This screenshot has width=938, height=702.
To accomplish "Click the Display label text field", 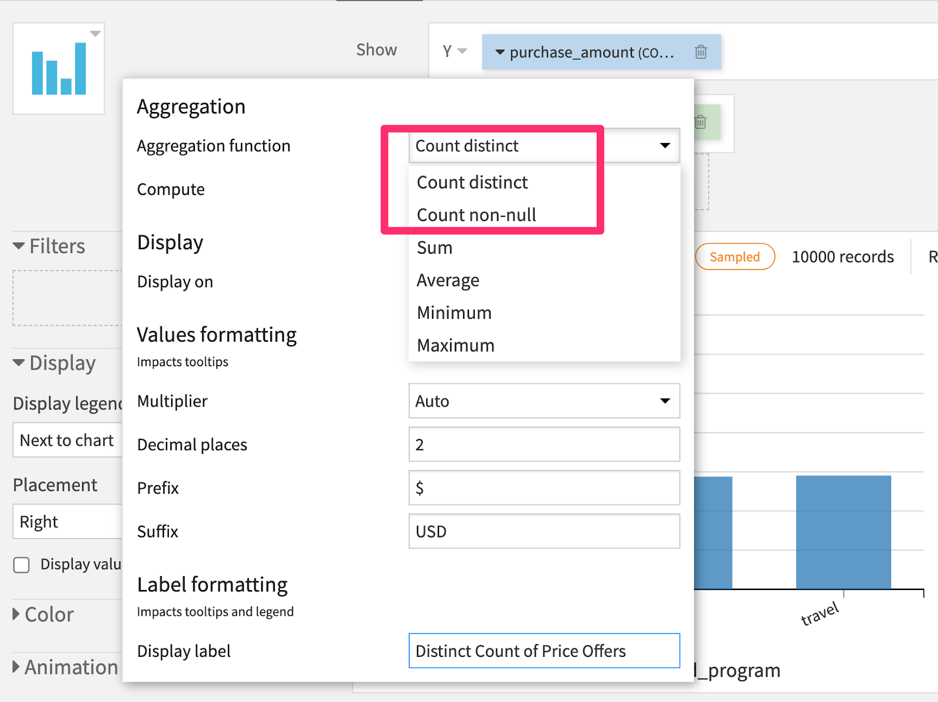I will tap(544, 650).
